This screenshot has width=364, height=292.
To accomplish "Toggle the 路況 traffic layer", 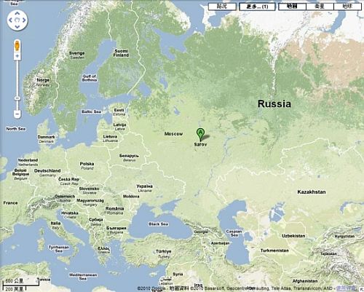I will tap(222, 7).
